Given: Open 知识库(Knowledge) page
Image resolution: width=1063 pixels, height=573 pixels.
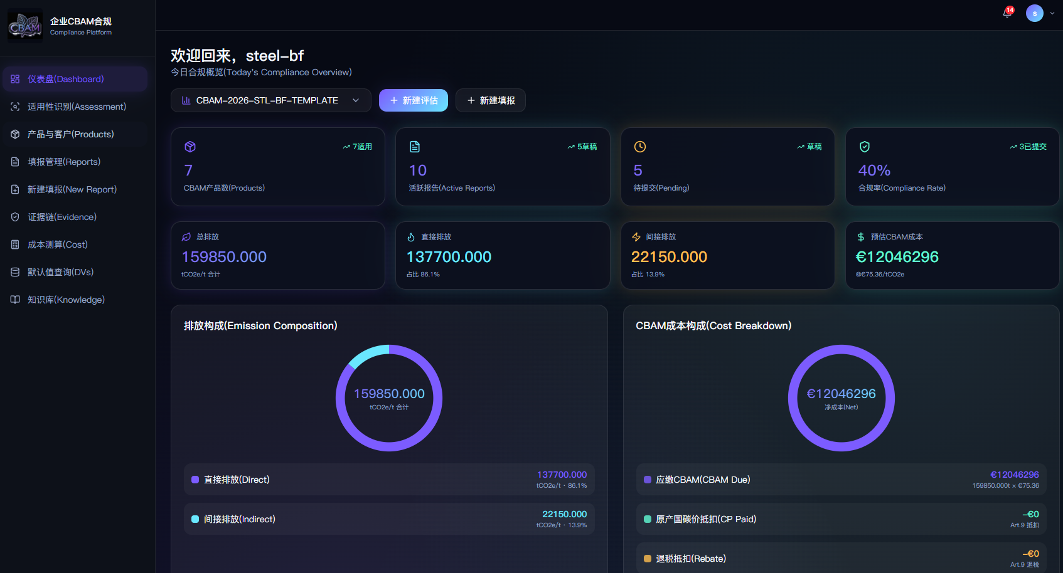Looking at the screenshot, I should pos(75,300).
